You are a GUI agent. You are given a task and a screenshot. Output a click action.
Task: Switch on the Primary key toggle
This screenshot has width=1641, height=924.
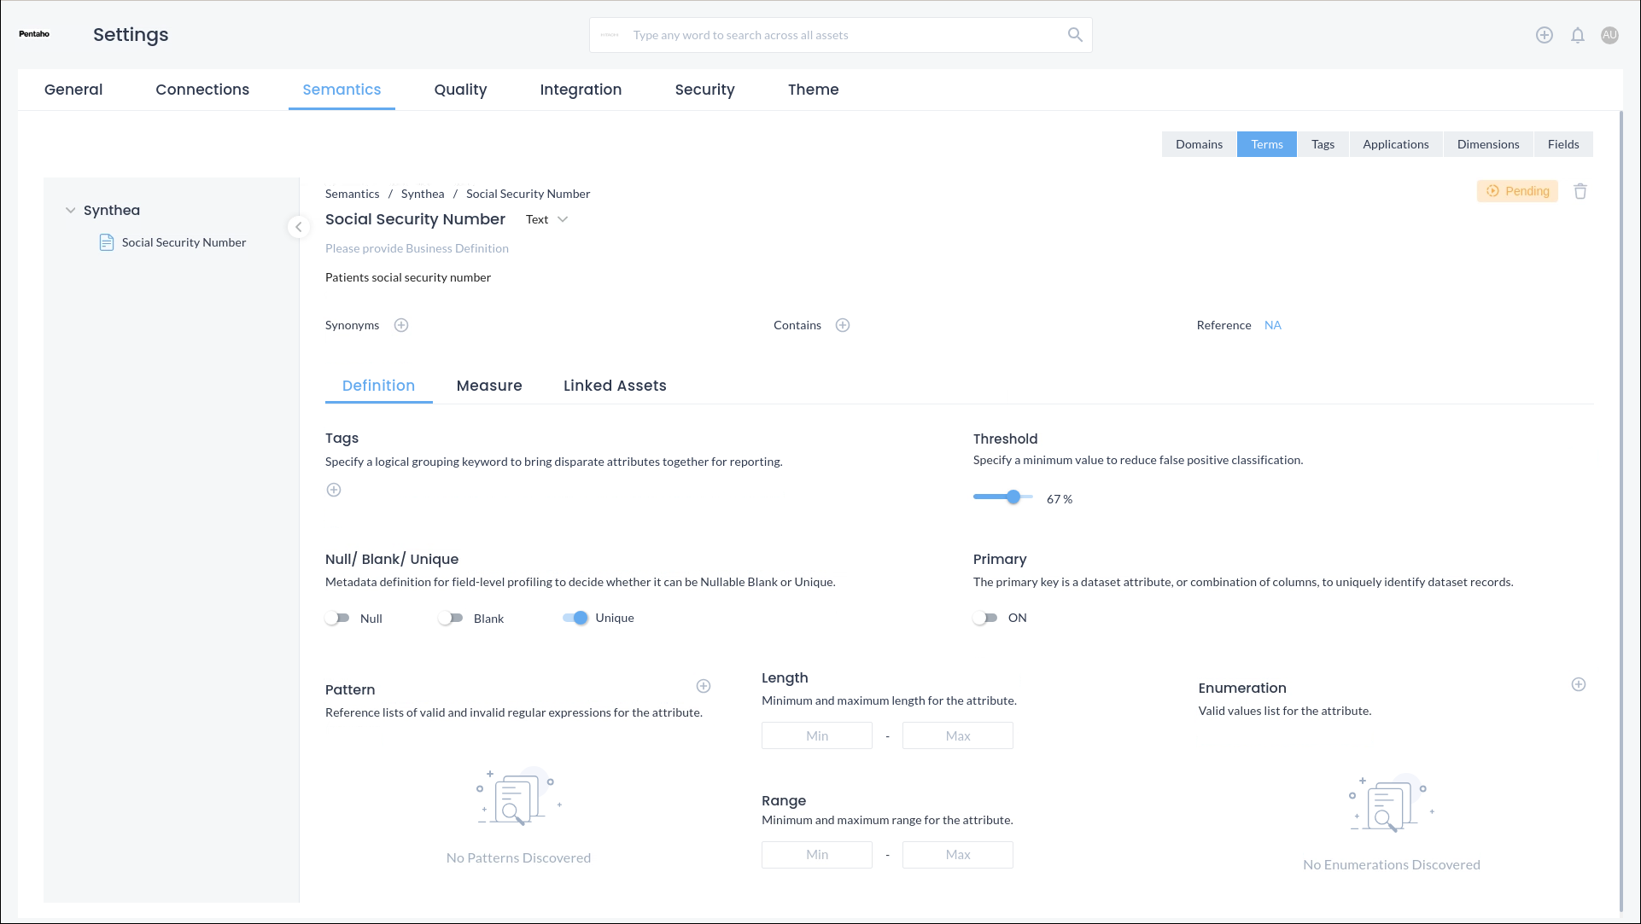[x=985, y=618]
